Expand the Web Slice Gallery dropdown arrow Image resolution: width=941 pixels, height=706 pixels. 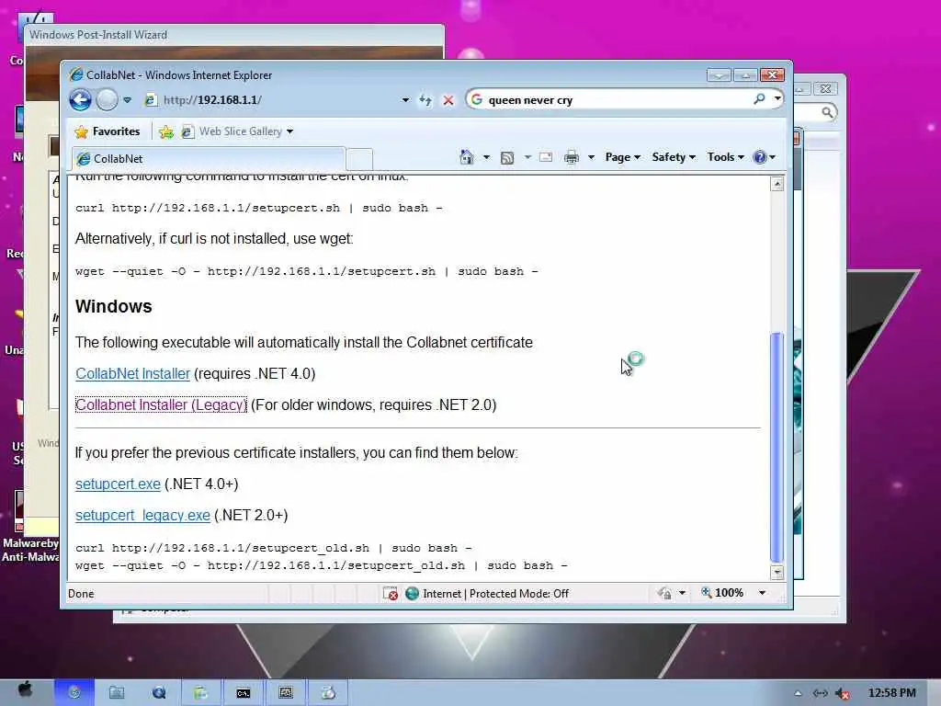click(289, 131)
